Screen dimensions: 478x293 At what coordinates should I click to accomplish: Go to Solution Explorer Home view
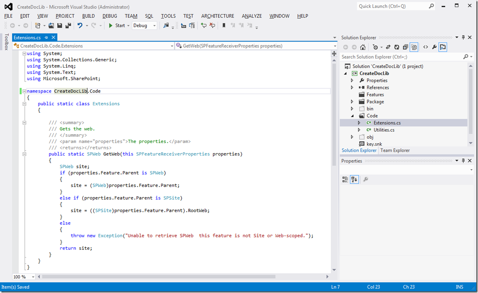point(363,47)
